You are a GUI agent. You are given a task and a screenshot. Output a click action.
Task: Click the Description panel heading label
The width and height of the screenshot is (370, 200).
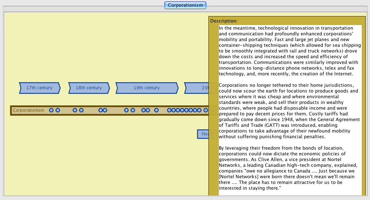pyautogui.click(x=224, y=21)
